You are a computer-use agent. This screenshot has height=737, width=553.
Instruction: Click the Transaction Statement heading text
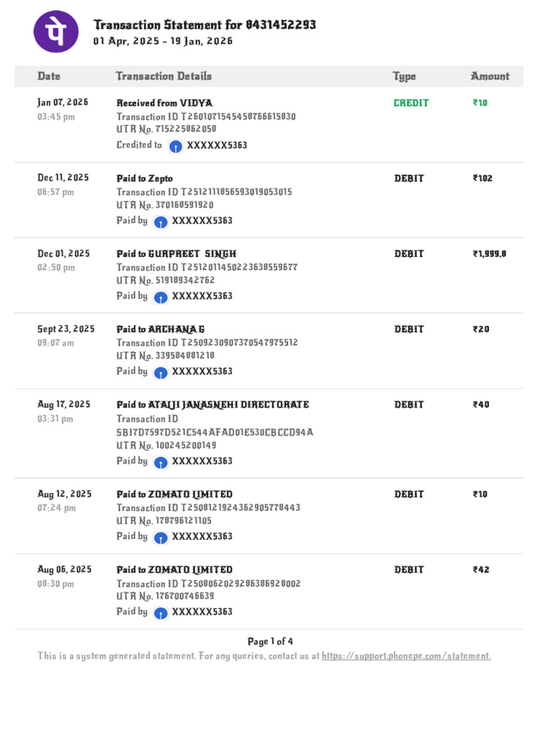pos(204,25)
